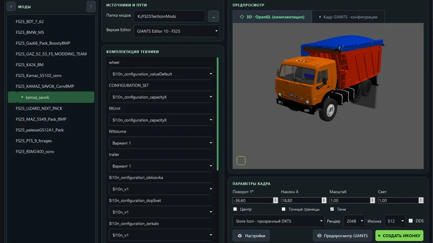Open the Версия Editor dropdown

176,31
